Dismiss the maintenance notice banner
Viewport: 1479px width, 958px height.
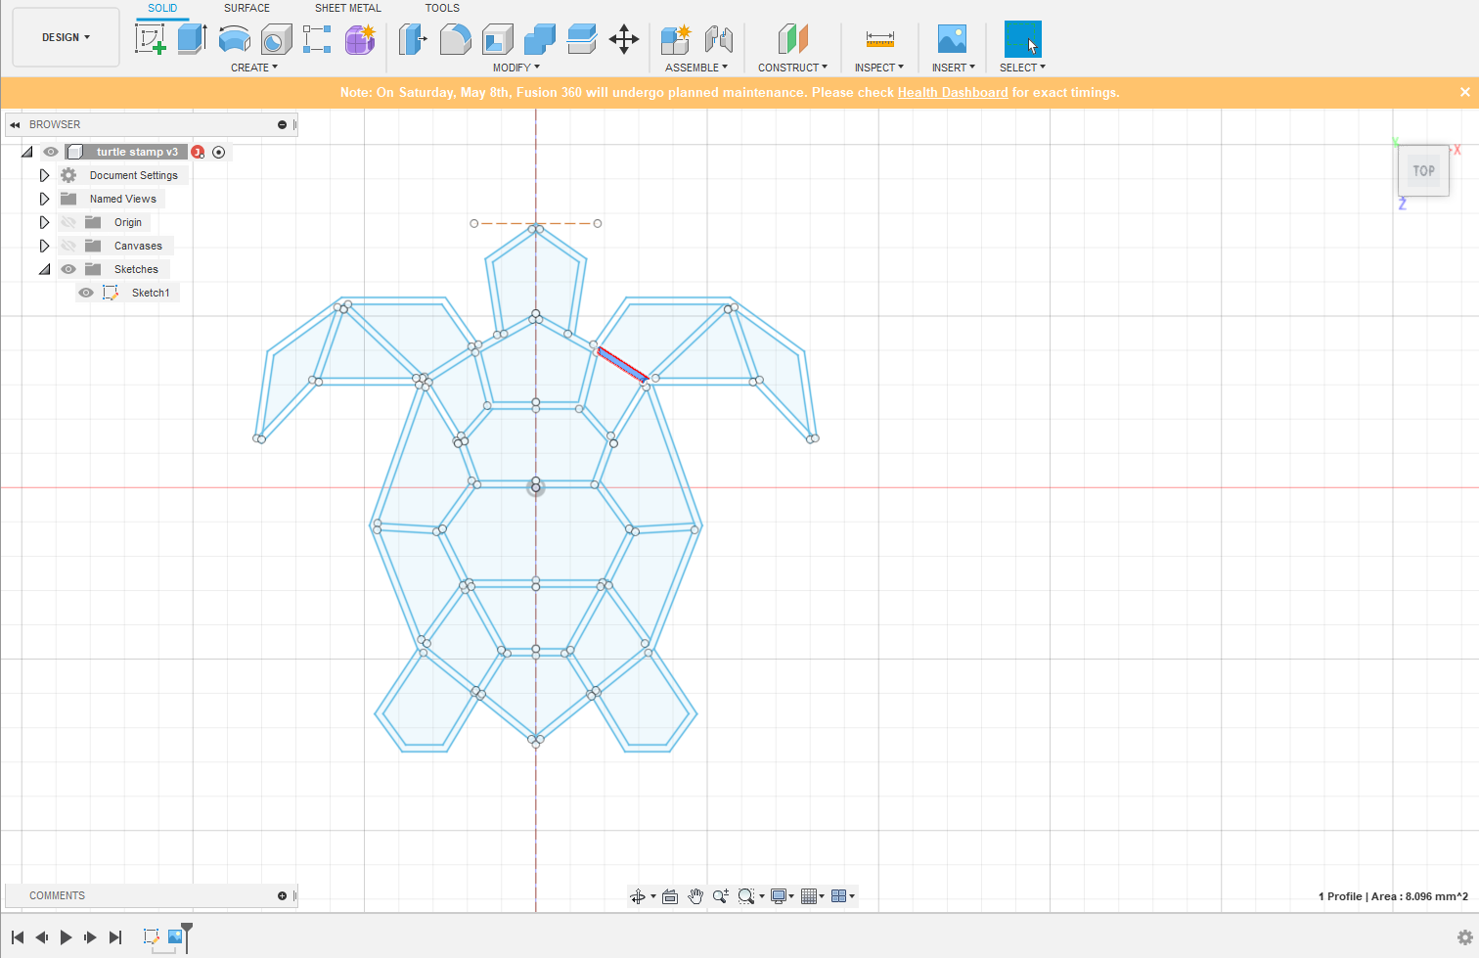coord(1465,92)
